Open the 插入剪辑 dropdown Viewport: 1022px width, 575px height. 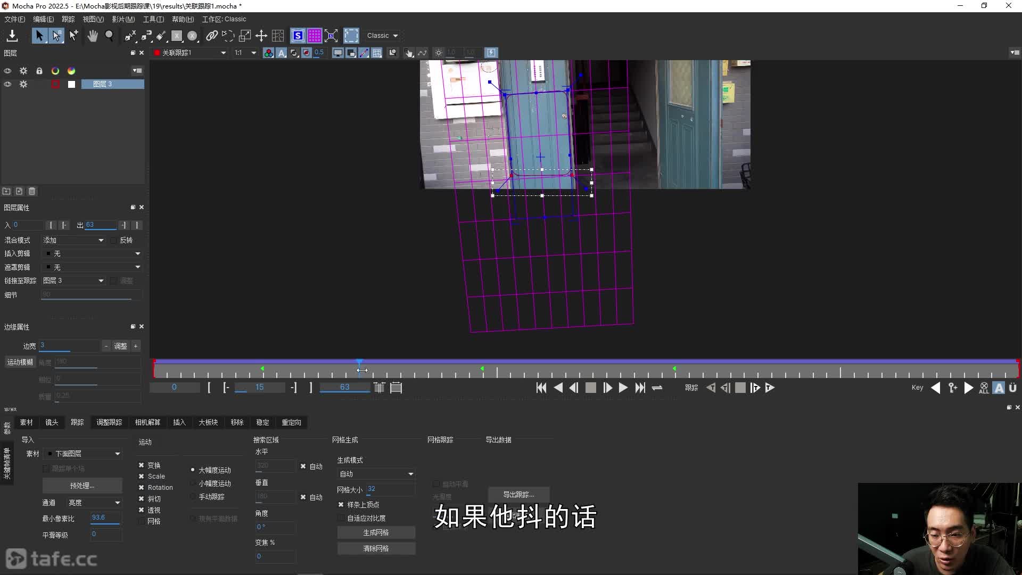(x=92, y=254)
